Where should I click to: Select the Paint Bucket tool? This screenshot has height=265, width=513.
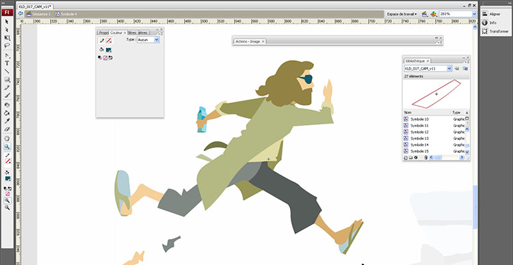pos(7,113)
